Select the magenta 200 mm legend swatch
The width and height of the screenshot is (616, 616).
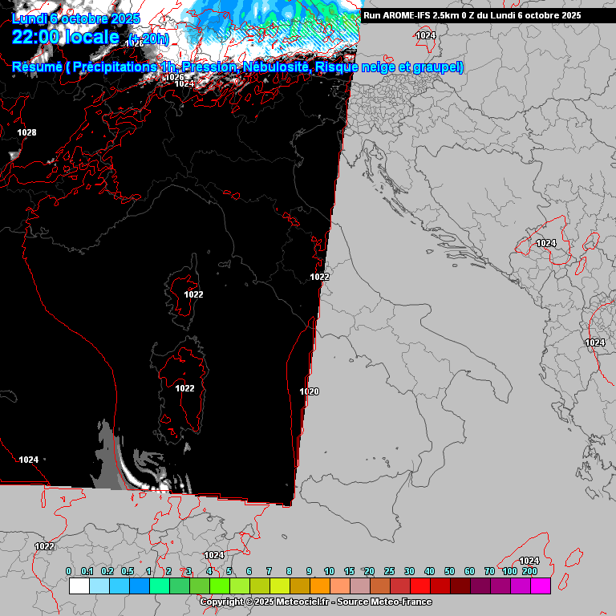point(540,586)
